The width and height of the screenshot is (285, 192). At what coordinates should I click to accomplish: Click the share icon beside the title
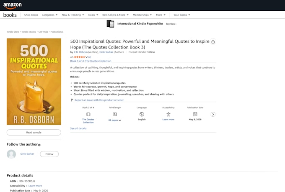pyautogui.click(x=213, y=41)
